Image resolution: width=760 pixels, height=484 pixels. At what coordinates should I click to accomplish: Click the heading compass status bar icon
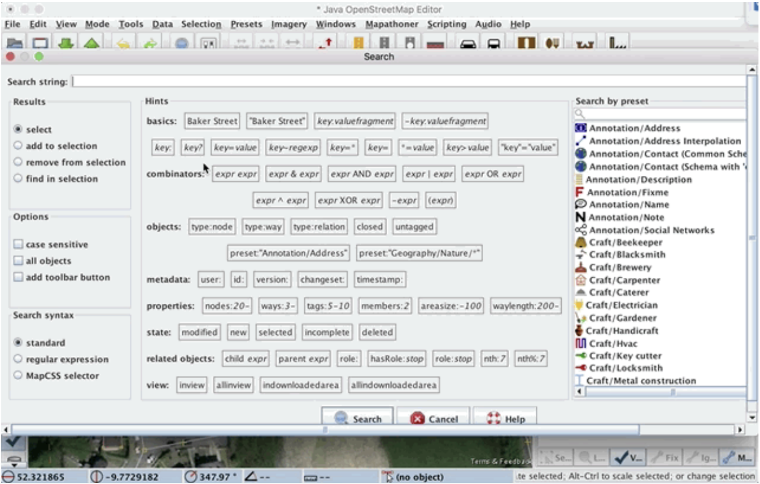(x=190, y=477)
